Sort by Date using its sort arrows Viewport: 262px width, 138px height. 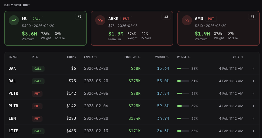click(242, 57)
